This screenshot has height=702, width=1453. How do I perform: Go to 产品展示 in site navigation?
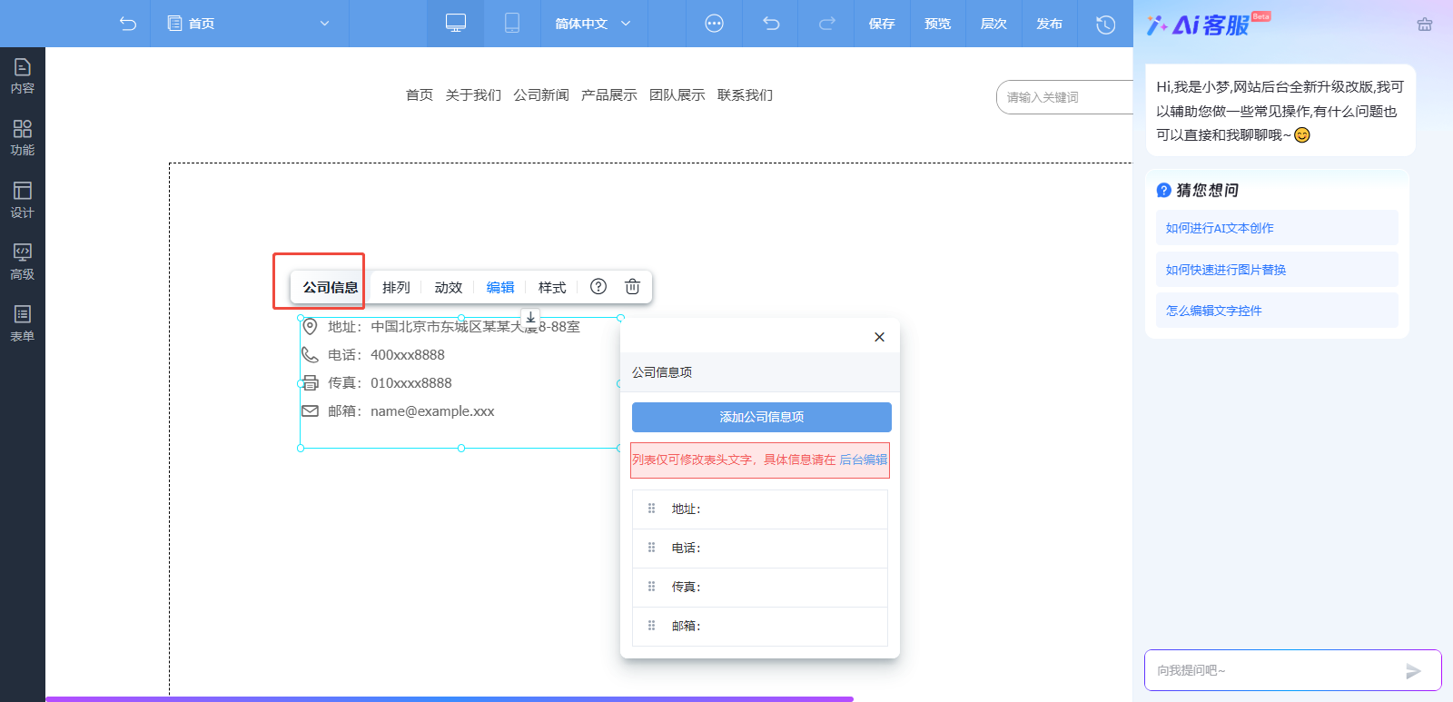pyautogui.click(x=609, y=95)
